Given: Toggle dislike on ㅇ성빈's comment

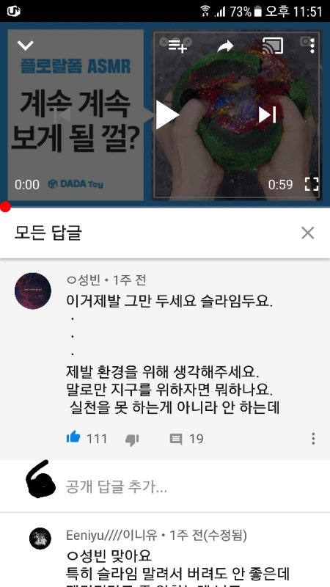Looking at the screenshot, I should pyautogui.click(x=132, y=440).
